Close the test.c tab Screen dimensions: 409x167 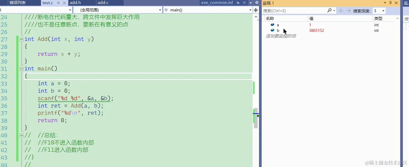pyautogui.click(x=64, y=3)
